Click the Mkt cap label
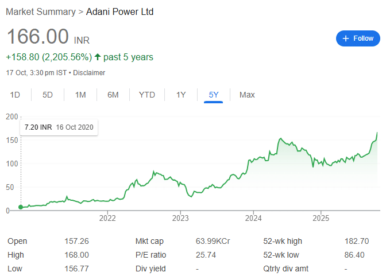Viewport: 382px width, 280px height. coord(149,241)
